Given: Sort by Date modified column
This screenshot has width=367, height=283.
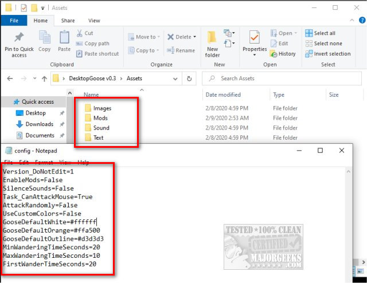Looking at the screenshot, I should [x=223, y=95].
